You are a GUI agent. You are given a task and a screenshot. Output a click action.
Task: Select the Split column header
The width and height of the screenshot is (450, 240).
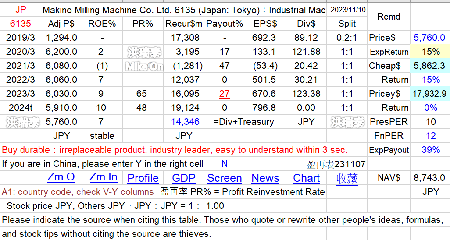347,24
